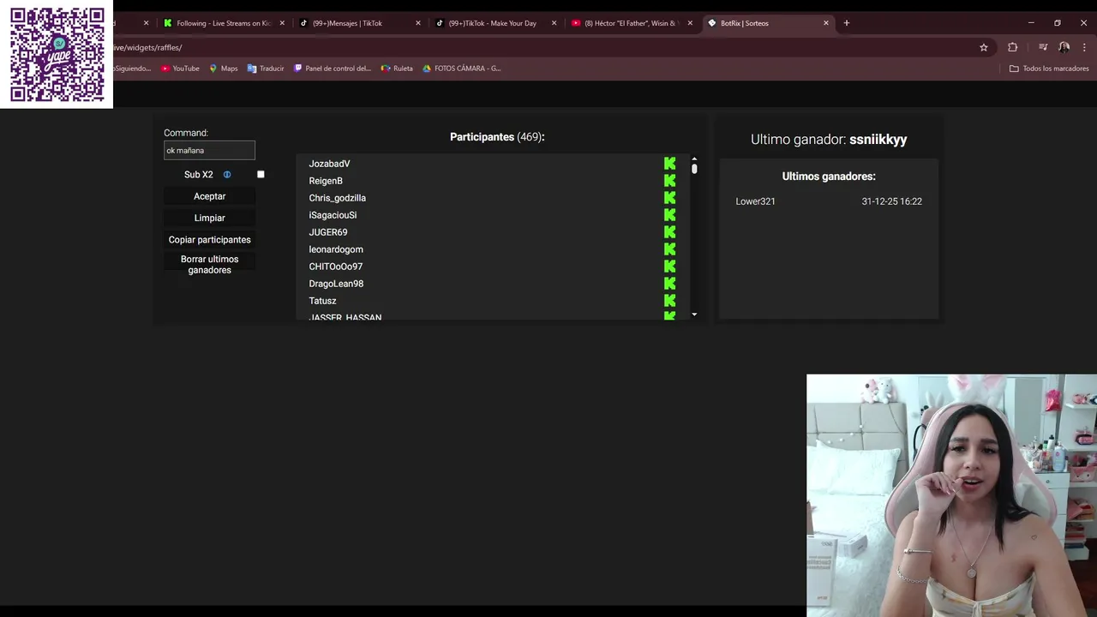
Task: Click the Limpiar button
Action: [210, 218]
